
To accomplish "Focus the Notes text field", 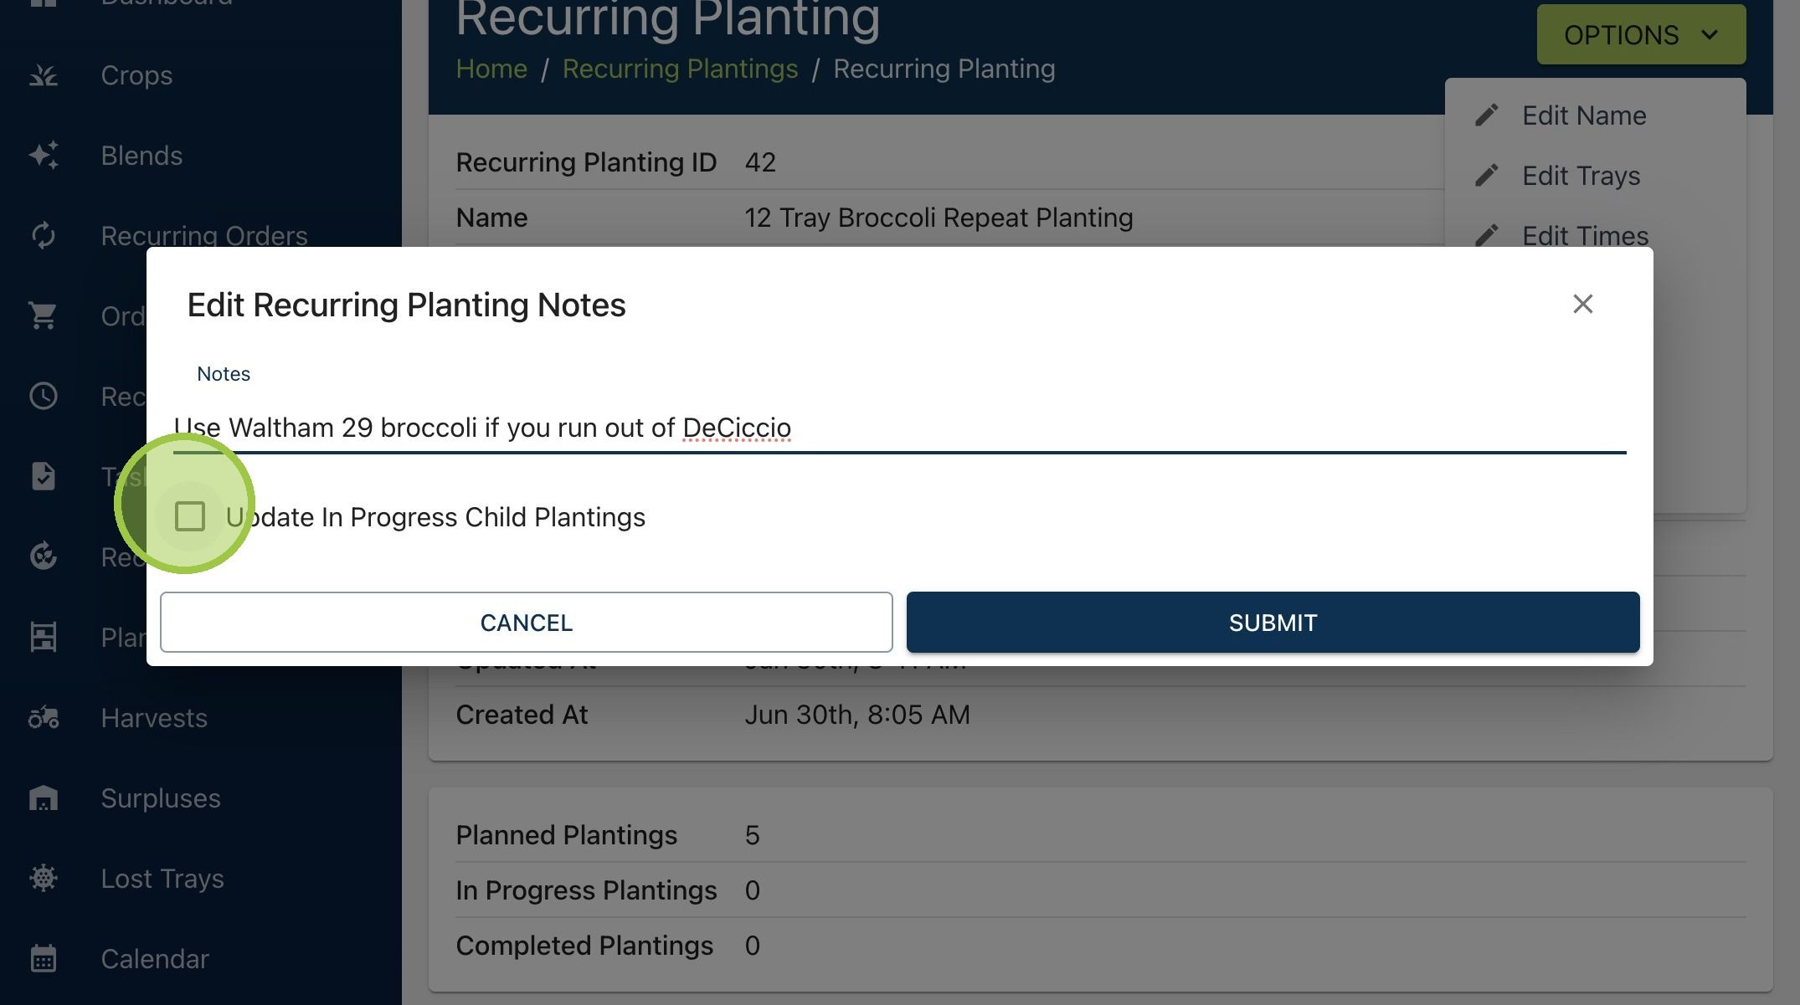I will pos(899,428).
